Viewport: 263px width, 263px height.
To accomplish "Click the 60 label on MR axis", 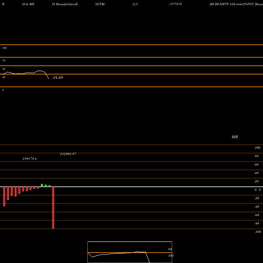I will point(257,165).
